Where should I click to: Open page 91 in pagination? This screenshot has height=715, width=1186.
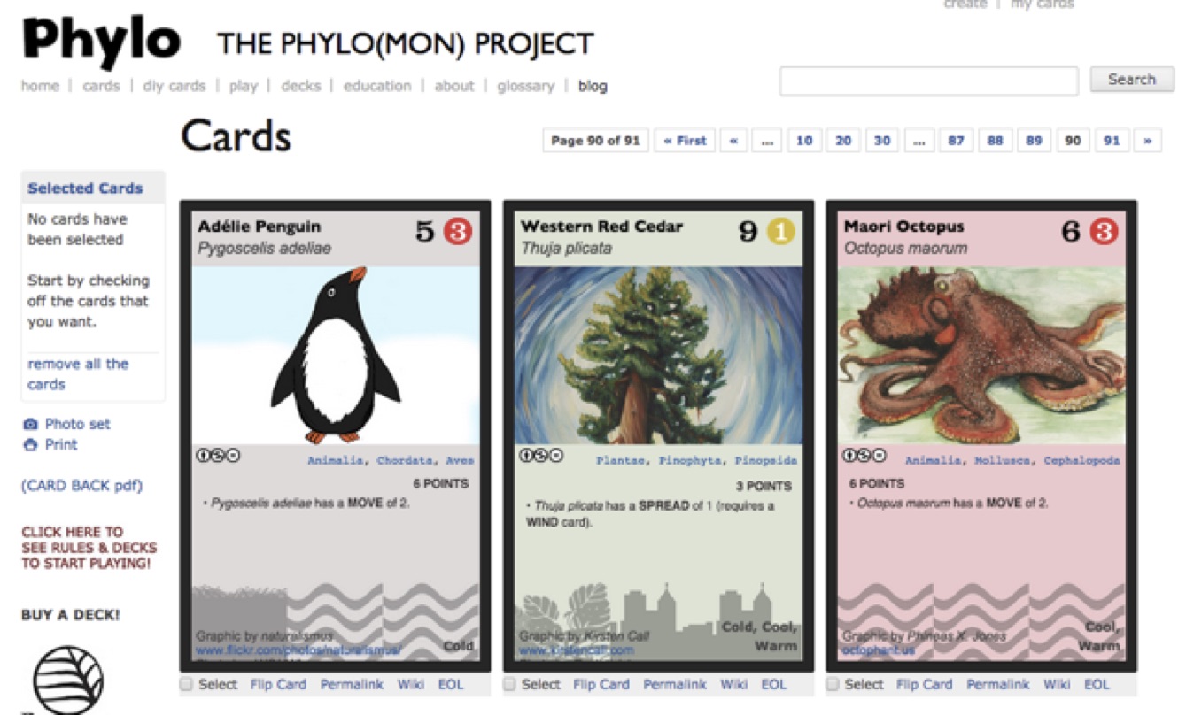coord(1112,141)
